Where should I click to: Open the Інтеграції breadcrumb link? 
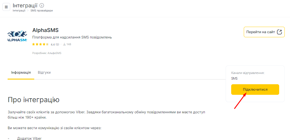19,11
